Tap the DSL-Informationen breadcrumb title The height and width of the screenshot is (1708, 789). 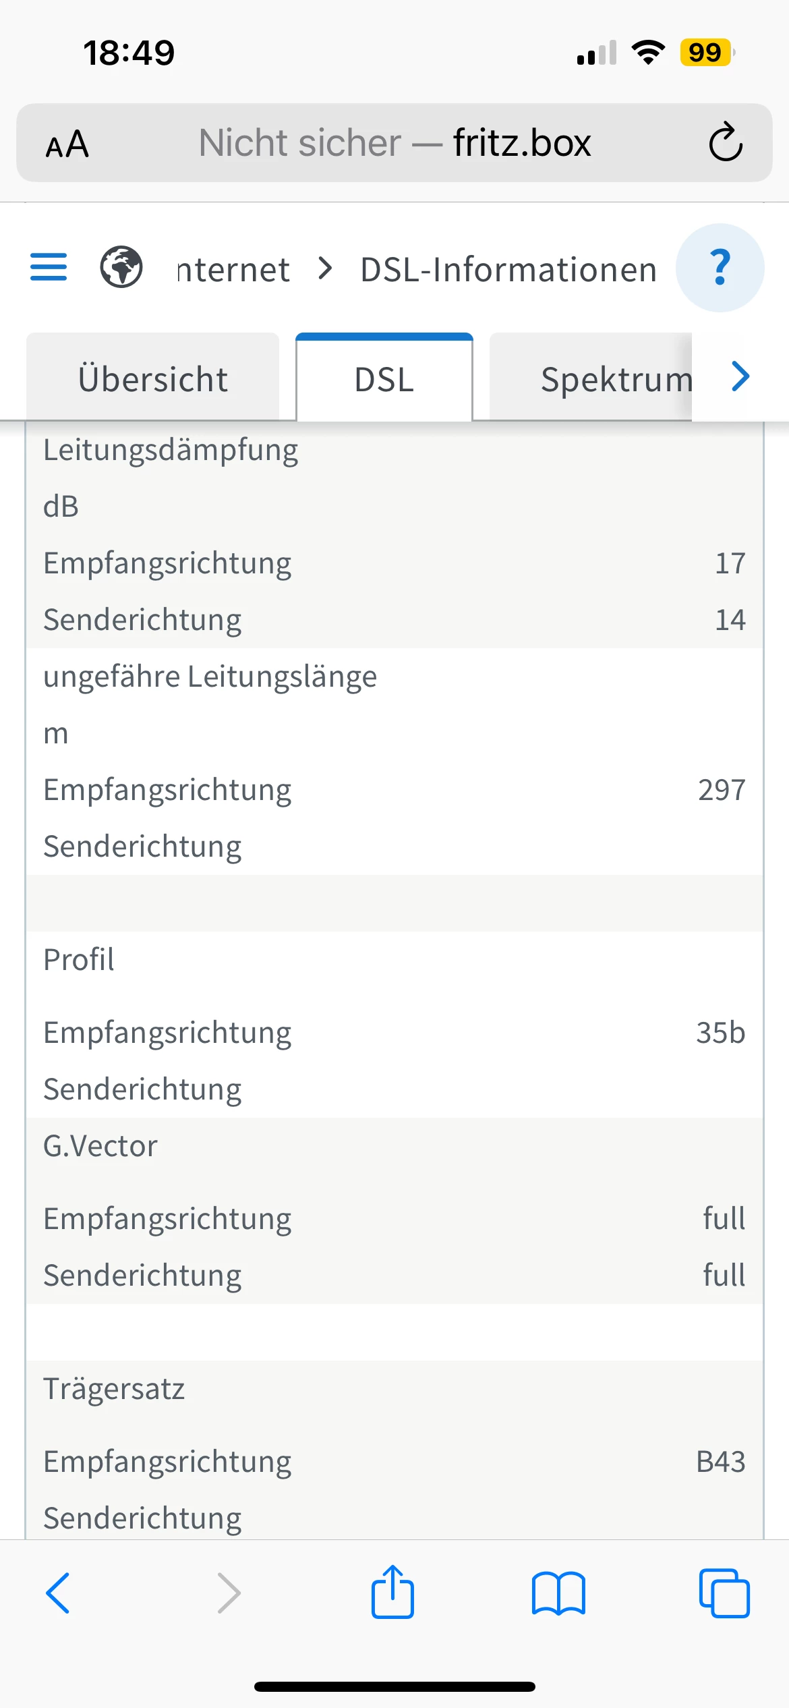(x=508, y=270)
